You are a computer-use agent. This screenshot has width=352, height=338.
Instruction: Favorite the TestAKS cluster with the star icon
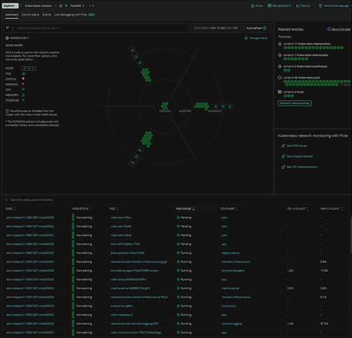[61, 6]
